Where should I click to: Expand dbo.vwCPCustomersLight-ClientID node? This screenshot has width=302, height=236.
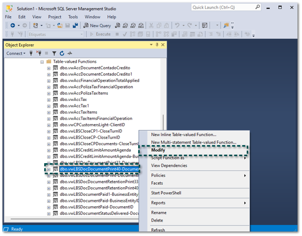[x=49, y=125]
